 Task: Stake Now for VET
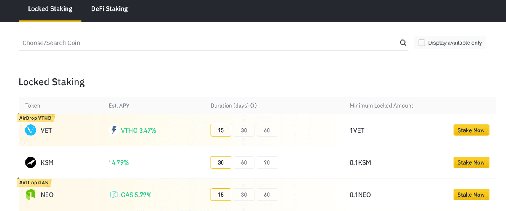point(471,130)
